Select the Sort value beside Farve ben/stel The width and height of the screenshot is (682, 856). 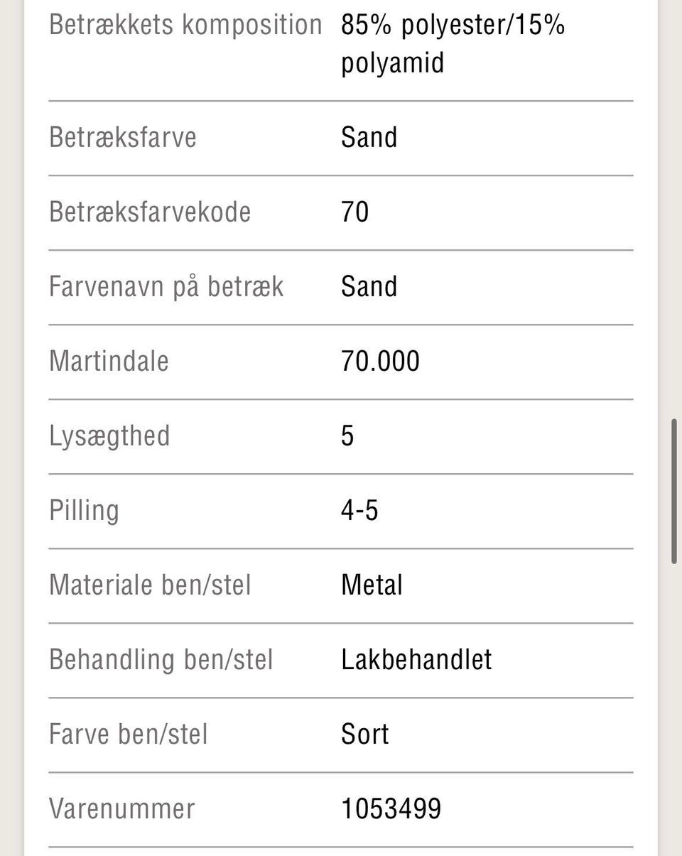point(364,734)
